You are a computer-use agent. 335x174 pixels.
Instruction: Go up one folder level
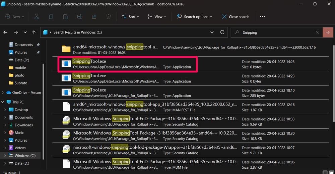(x=34, y=32)
